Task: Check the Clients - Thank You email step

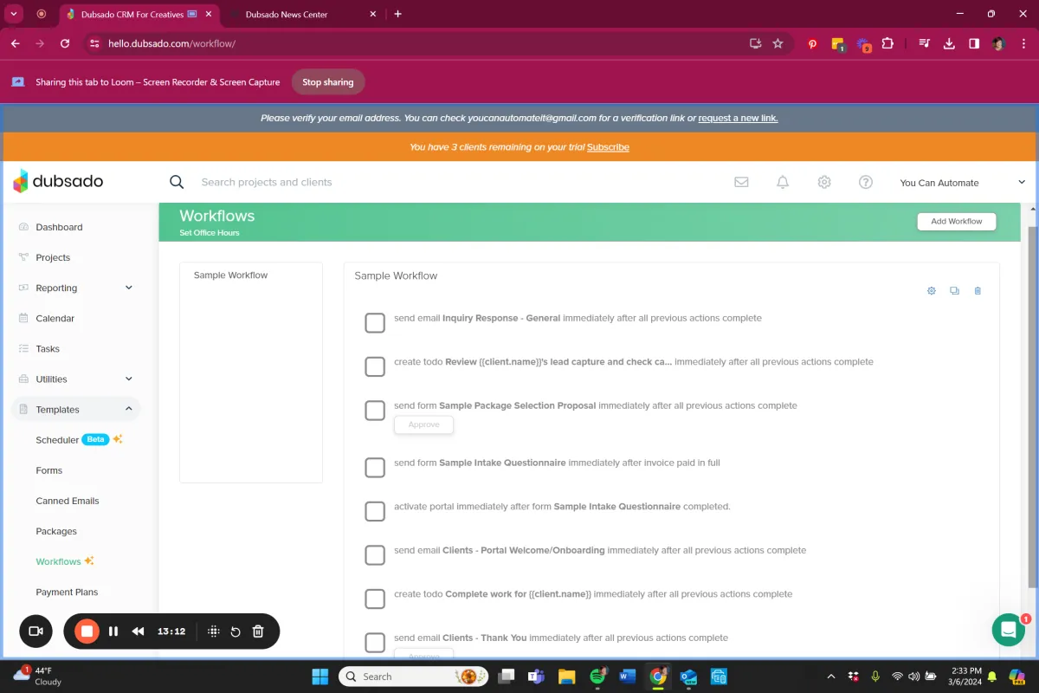Action: point(375,643)
